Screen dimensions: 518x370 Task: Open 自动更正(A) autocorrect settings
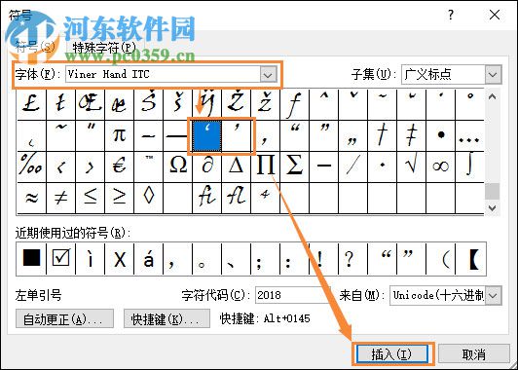point(64,318)
